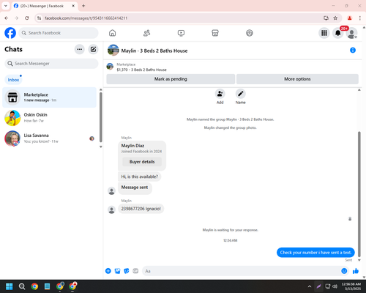This screenshot has height=293, width=366.
Task: Click the chat list scrollbar down arrow
Action: tap(101, 146)
